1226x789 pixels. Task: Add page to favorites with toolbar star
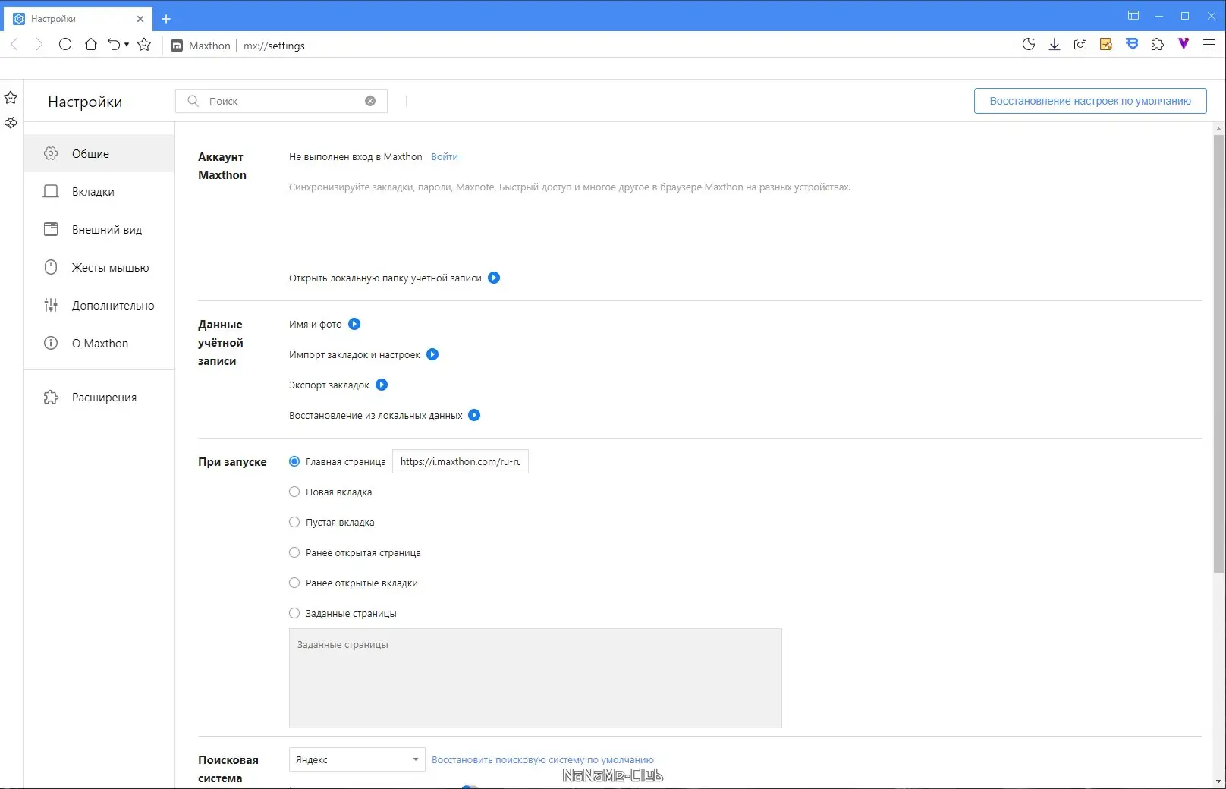coord(144,45)
